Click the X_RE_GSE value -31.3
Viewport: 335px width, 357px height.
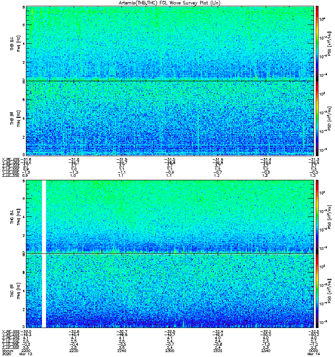tap(314, 159)
